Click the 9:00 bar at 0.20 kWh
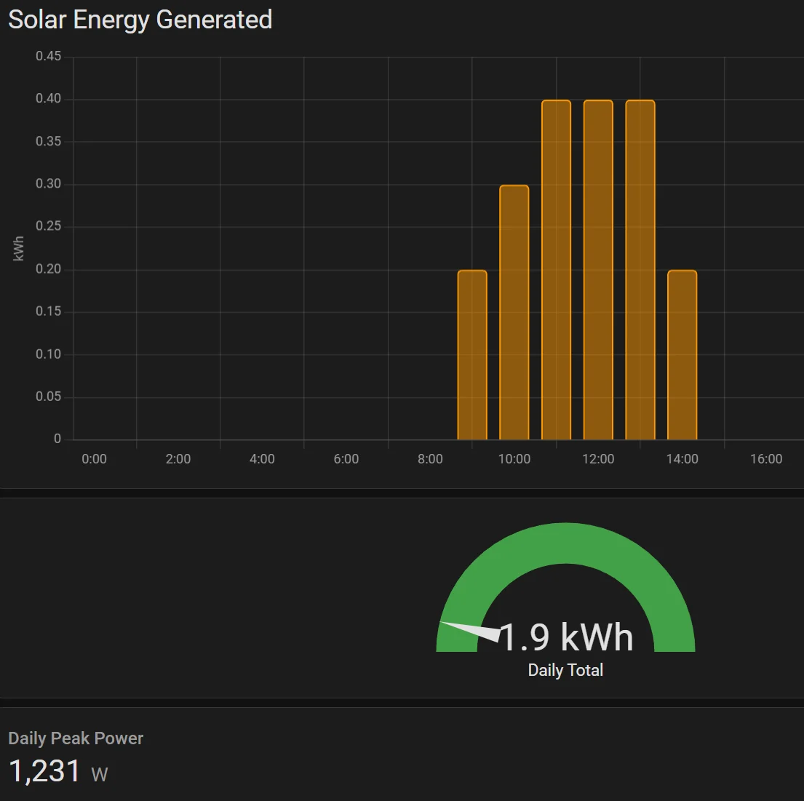Screen dimensions: 804x801 tap(471, 355)
